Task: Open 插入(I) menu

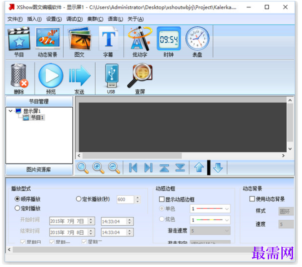Action: click(x=34, y=19)
